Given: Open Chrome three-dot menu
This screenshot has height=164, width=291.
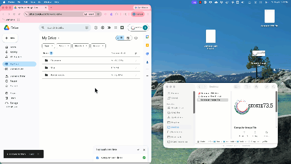Looking at the screenshot, I should coord(148,14).
